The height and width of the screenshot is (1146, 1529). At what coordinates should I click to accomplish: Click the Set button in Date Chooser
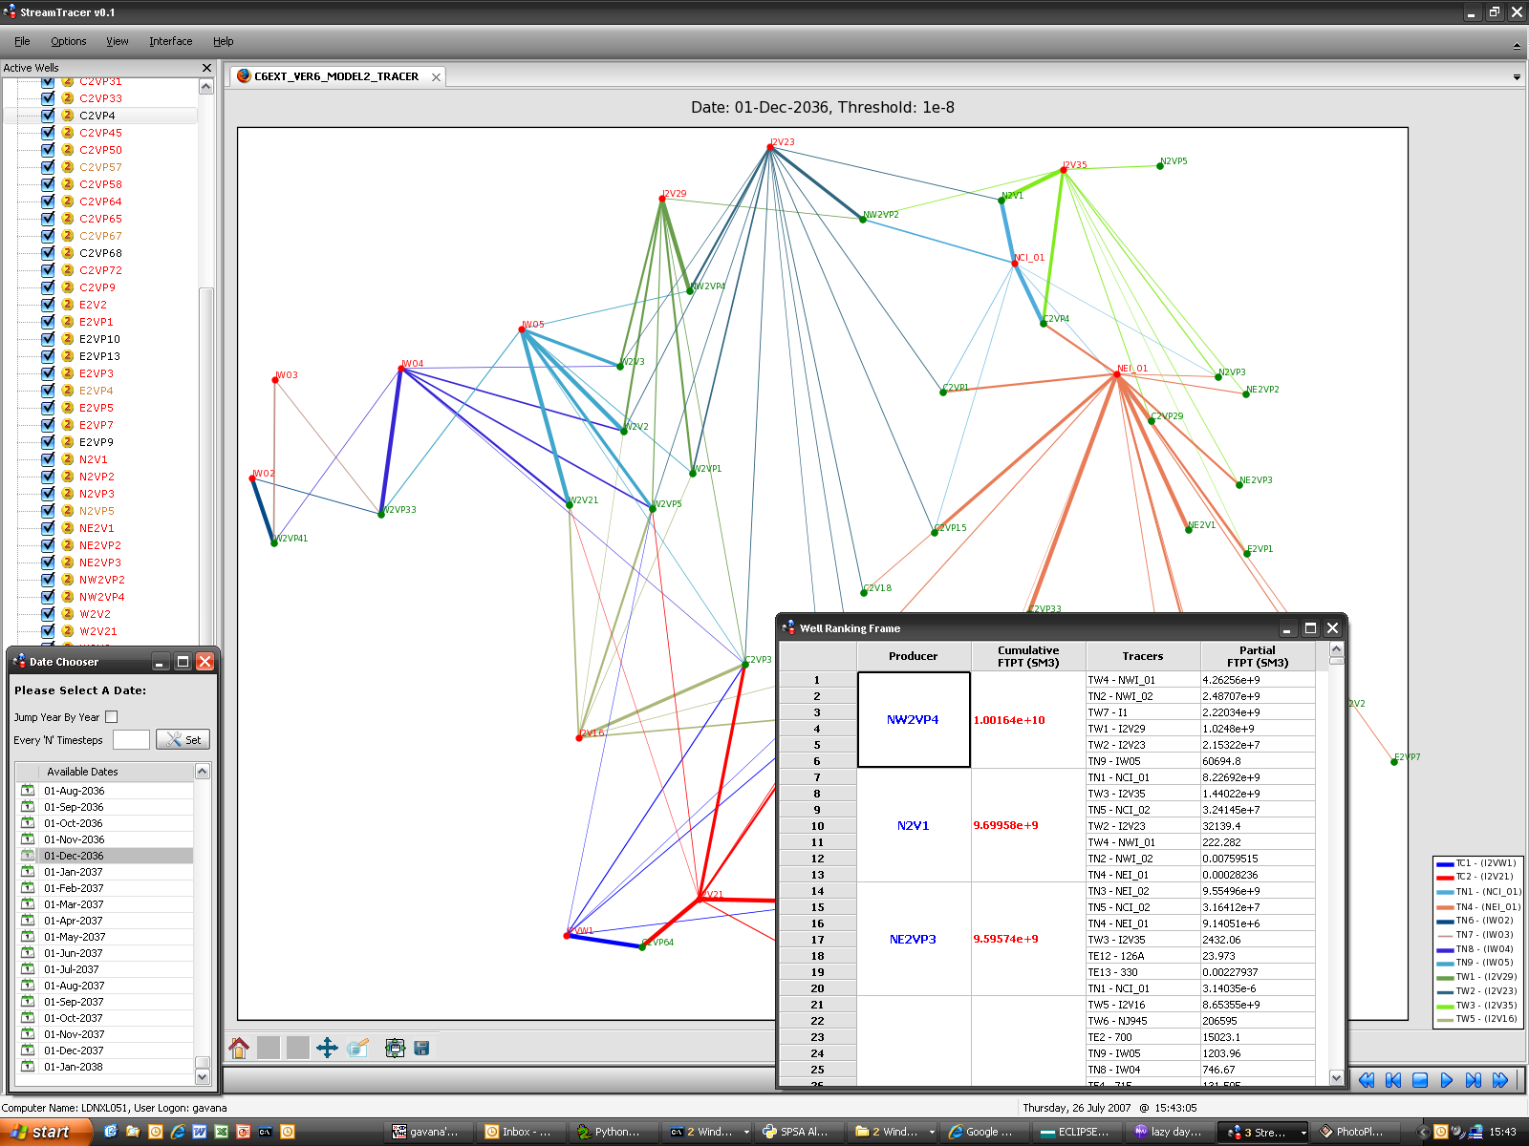(183, 740)
